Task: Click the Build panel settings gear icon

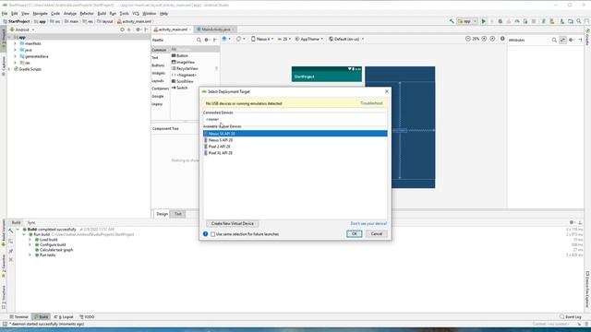Action: [x=572, y=222]
